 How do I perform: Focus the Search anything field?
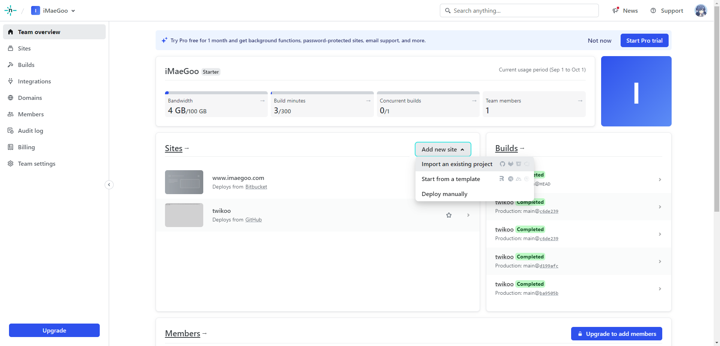[519, 10]
